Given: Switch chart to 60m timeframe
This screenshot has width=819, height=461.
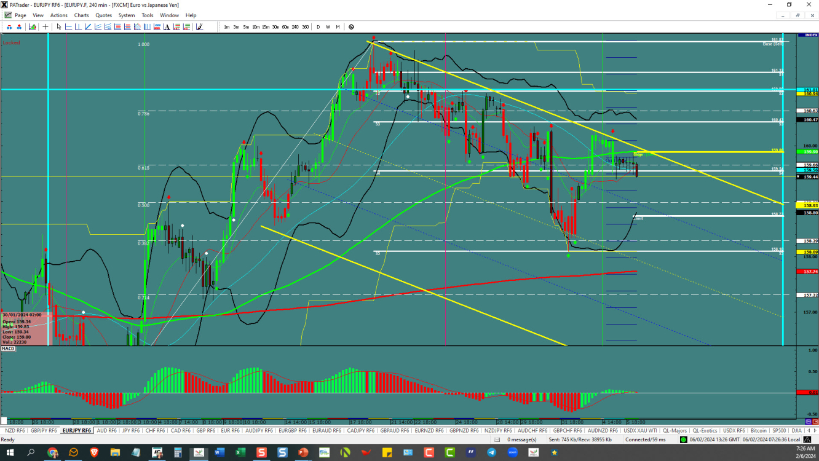Looking at the screenshot, I should point(285,27).
